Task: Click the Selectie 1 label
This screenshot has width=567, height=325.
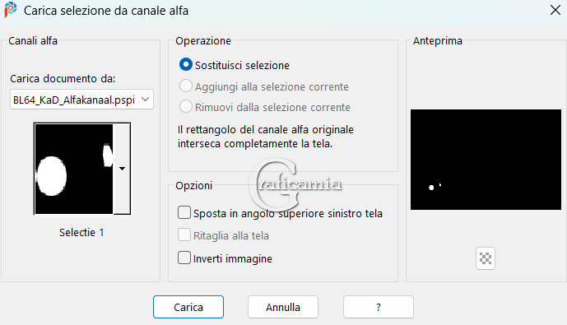Action: (81, 233)
